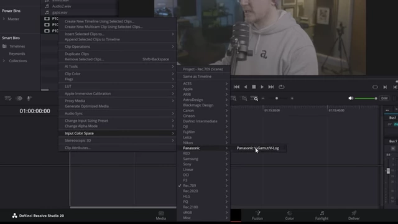Toggle the eye visibility icon

pos(19,98)
